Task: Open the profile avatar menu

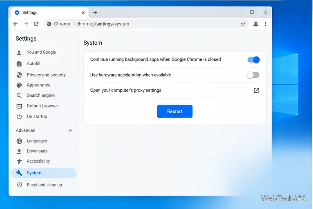Action: click(x=255, y=24)
